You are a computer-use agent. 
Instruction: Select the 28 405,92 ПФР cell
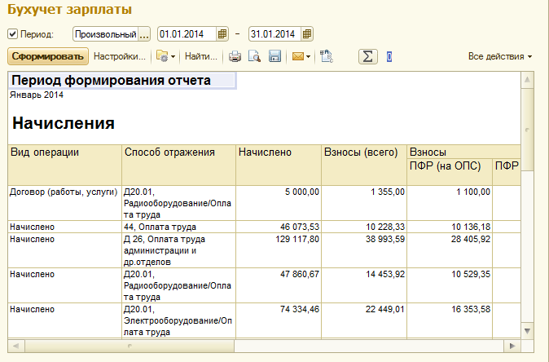[450, 250]
